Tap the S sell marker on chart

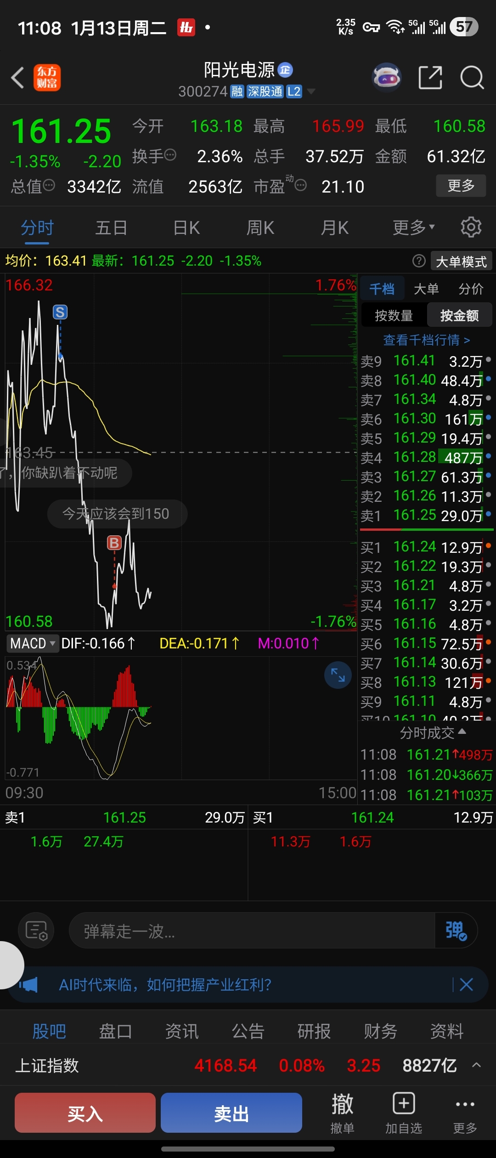point(60,312)
